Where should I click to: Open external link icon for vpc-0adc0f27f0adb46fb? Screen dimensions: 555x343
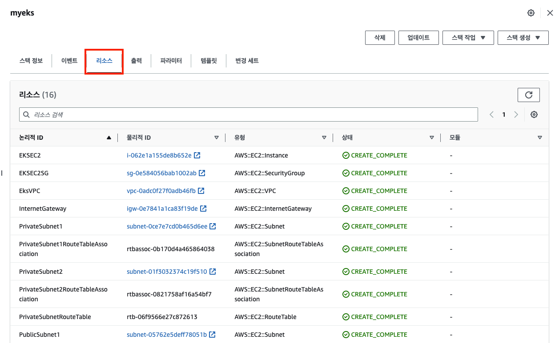point(201,191)
